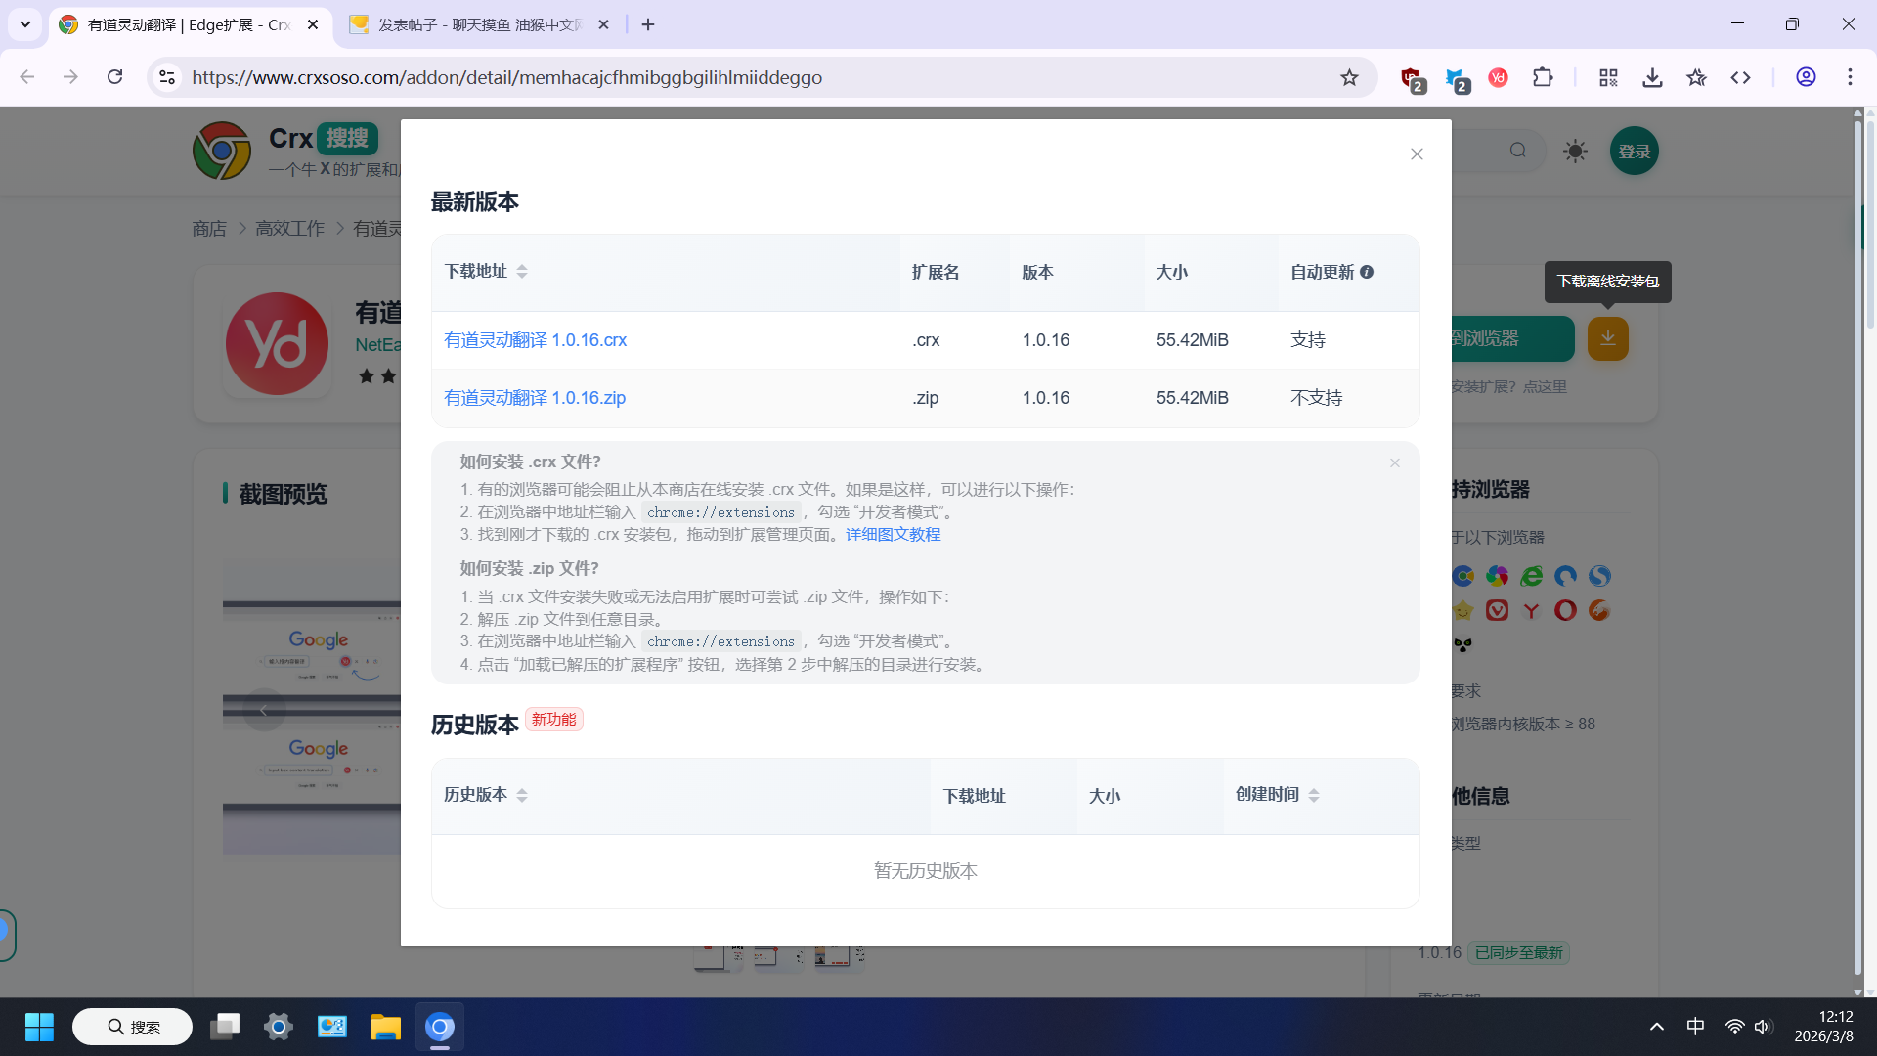Toggle the light/dark theme sun icon
The image size is (1877, 1056).
pyautogui.click(x=1575, y=152)
